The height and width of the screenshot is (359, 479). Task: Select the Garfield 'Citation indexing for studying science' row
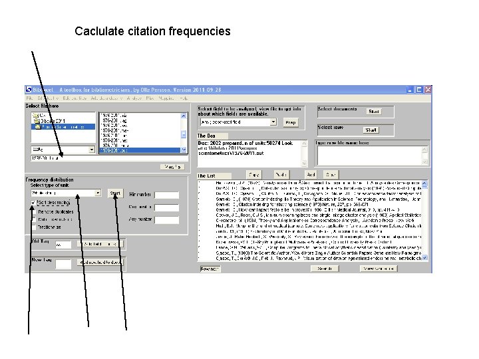tap(309, 204)
